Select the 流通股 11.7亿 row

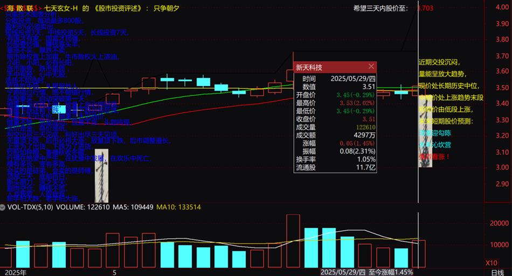(x=335, y=167)
